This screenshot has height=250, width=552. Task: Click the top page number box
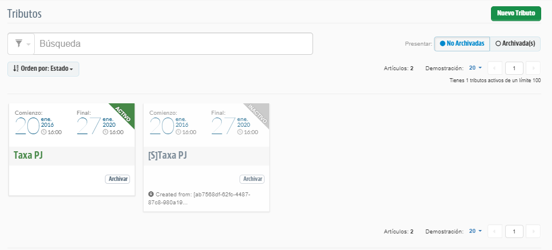click(x=514, y=68)
